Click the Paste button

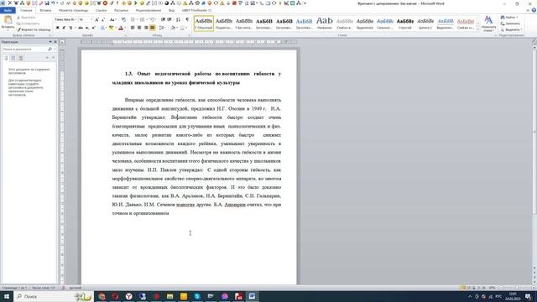coord(8,23)
